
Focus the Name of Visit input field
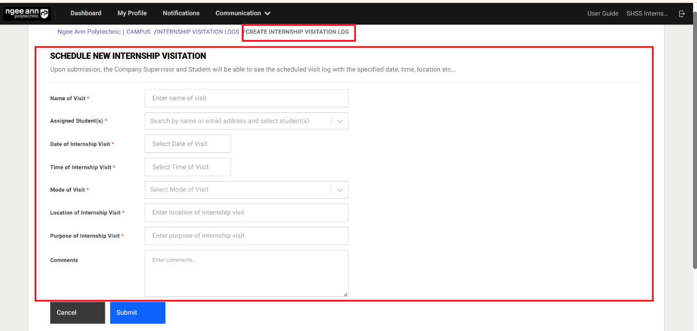coord(246,98)
